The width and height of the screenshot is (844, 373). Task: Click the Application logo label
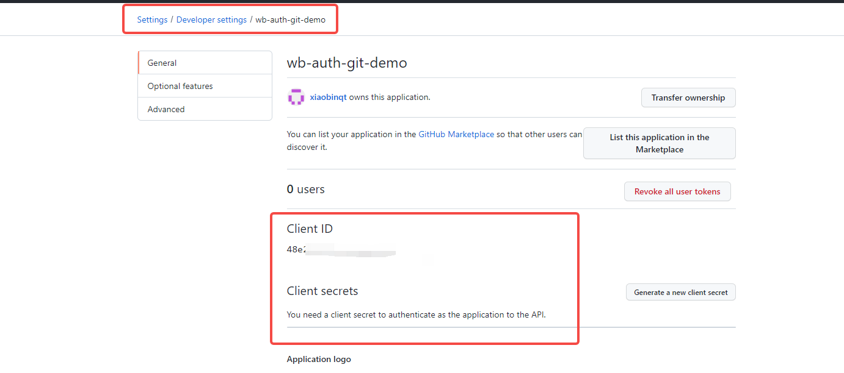click(319, 359)
